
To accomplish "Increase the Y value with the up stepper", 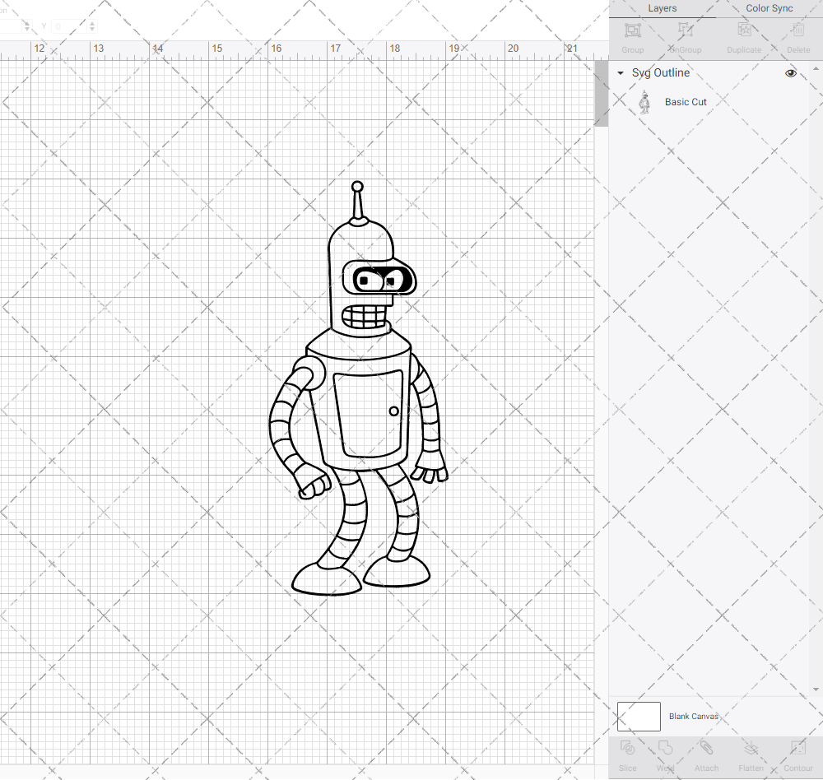I will point(91,23).
